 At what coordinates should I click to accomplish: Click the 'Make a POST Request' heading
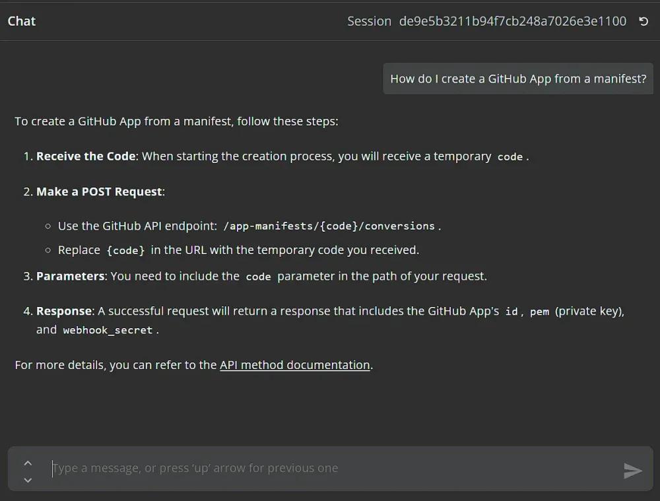(x=99, y=191)
